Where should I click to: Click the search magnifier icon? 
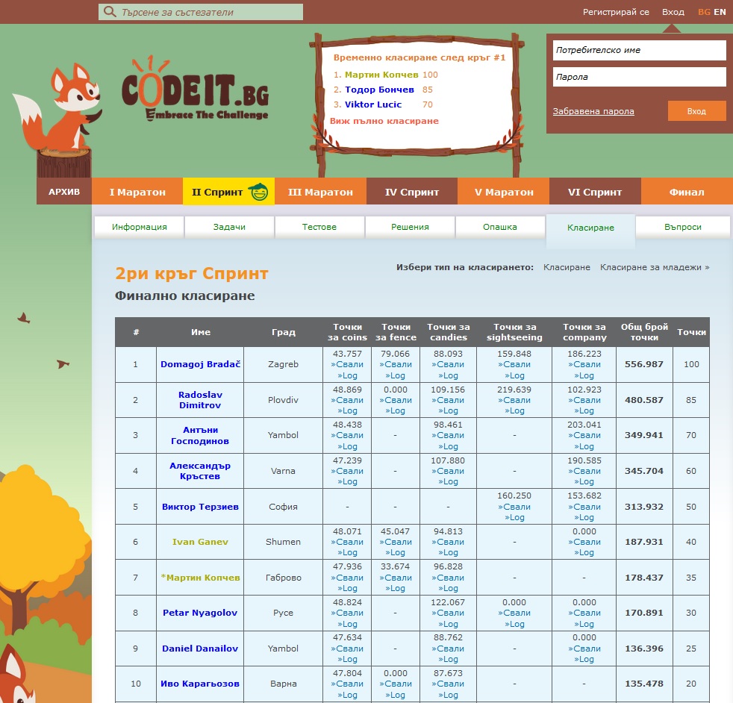(x=110, y=12)
